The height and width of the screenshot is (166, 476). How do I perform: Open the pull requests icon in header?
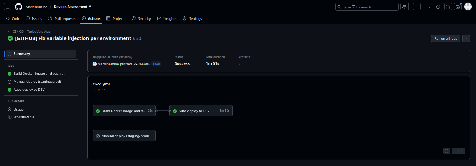click(448, 7)
